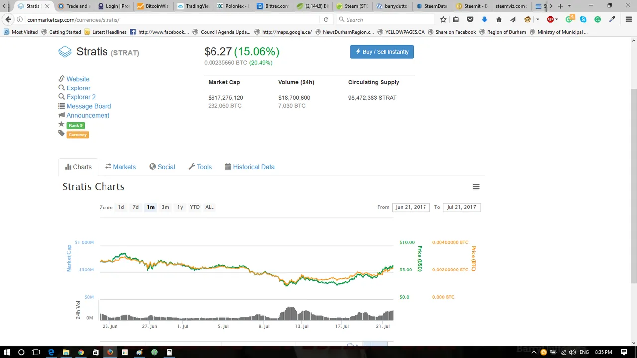This screenshot has height=358, width=637.
Task: Set chart zoom to YTD
Action: pos(195,207)
